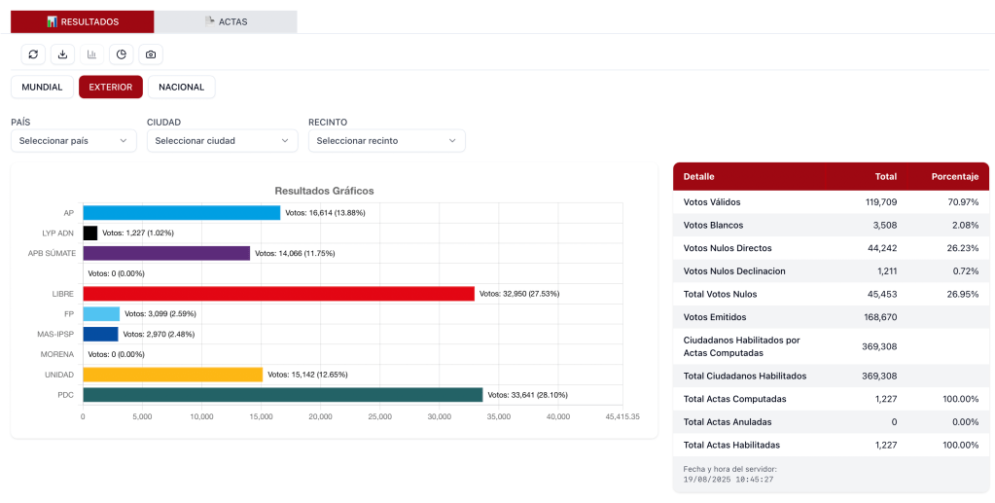Click the dark green PDC bar
Viewport: 995px width, 503px height.
coord(282,395)
